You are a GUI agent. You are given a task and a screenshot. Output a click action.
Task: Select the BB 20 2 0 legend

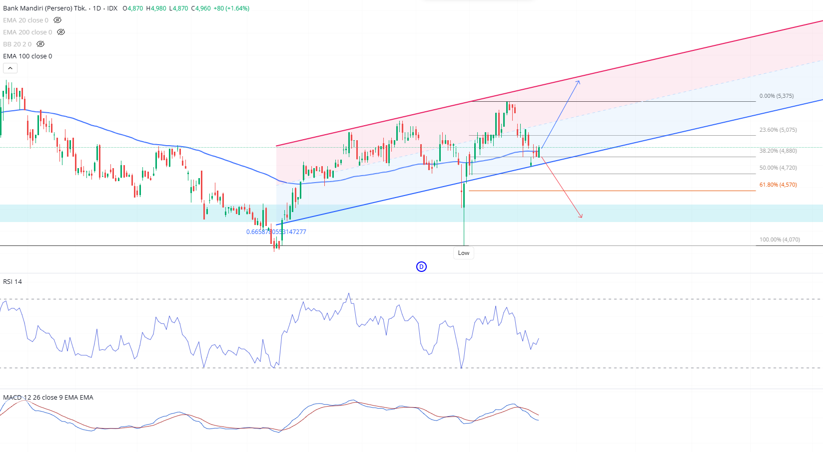[17, 44]
